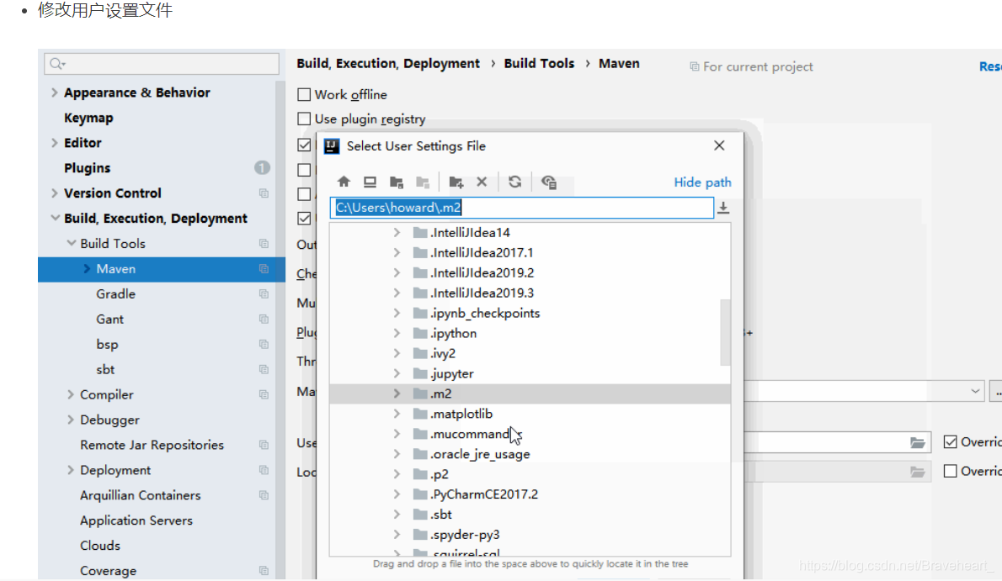
Task: Click the folder icon of .m2 row
Action: pos(420,394)
